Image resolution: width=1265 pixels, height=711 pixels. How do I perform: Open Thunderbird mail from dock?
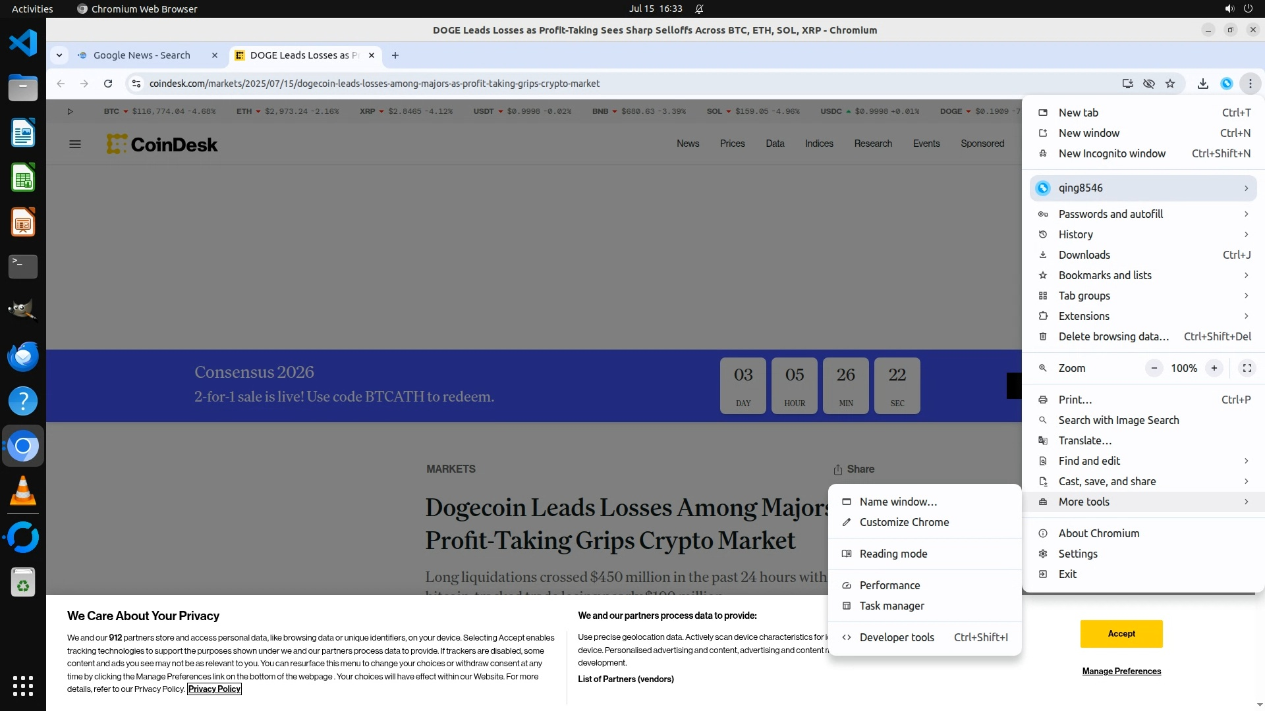(23, 356)
